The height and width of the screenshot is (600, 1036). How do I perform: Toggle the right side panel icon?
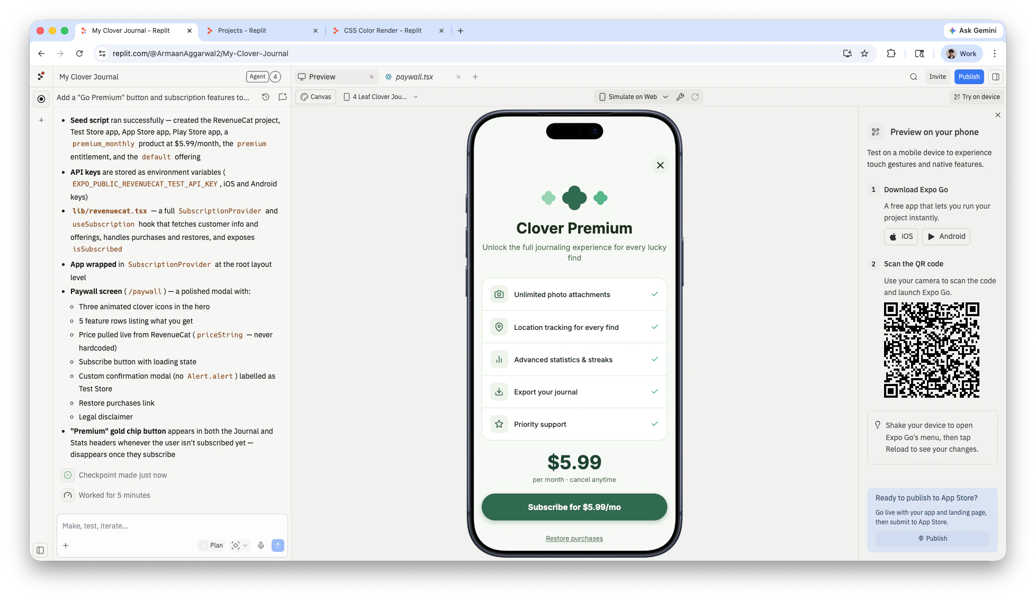pos(995,77)
